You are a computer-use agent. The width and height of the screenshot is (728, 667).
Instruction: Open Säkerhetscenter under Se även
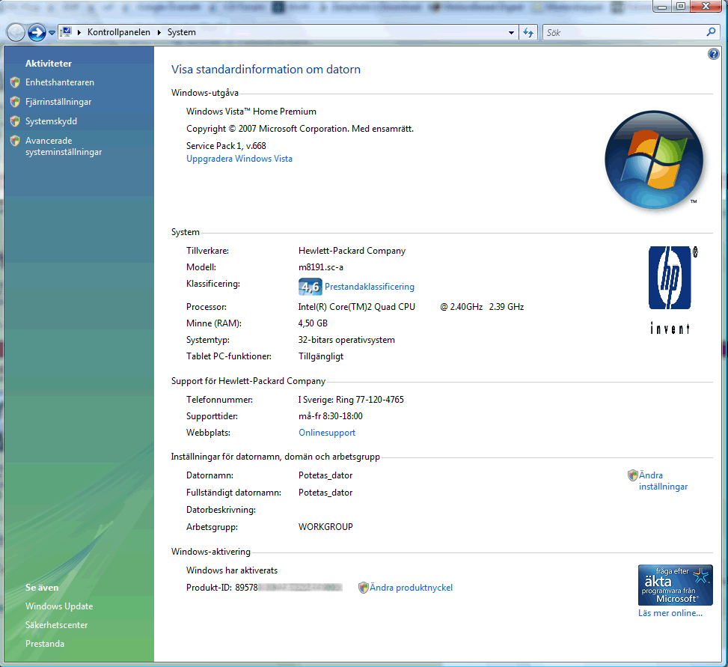point(56,625)
